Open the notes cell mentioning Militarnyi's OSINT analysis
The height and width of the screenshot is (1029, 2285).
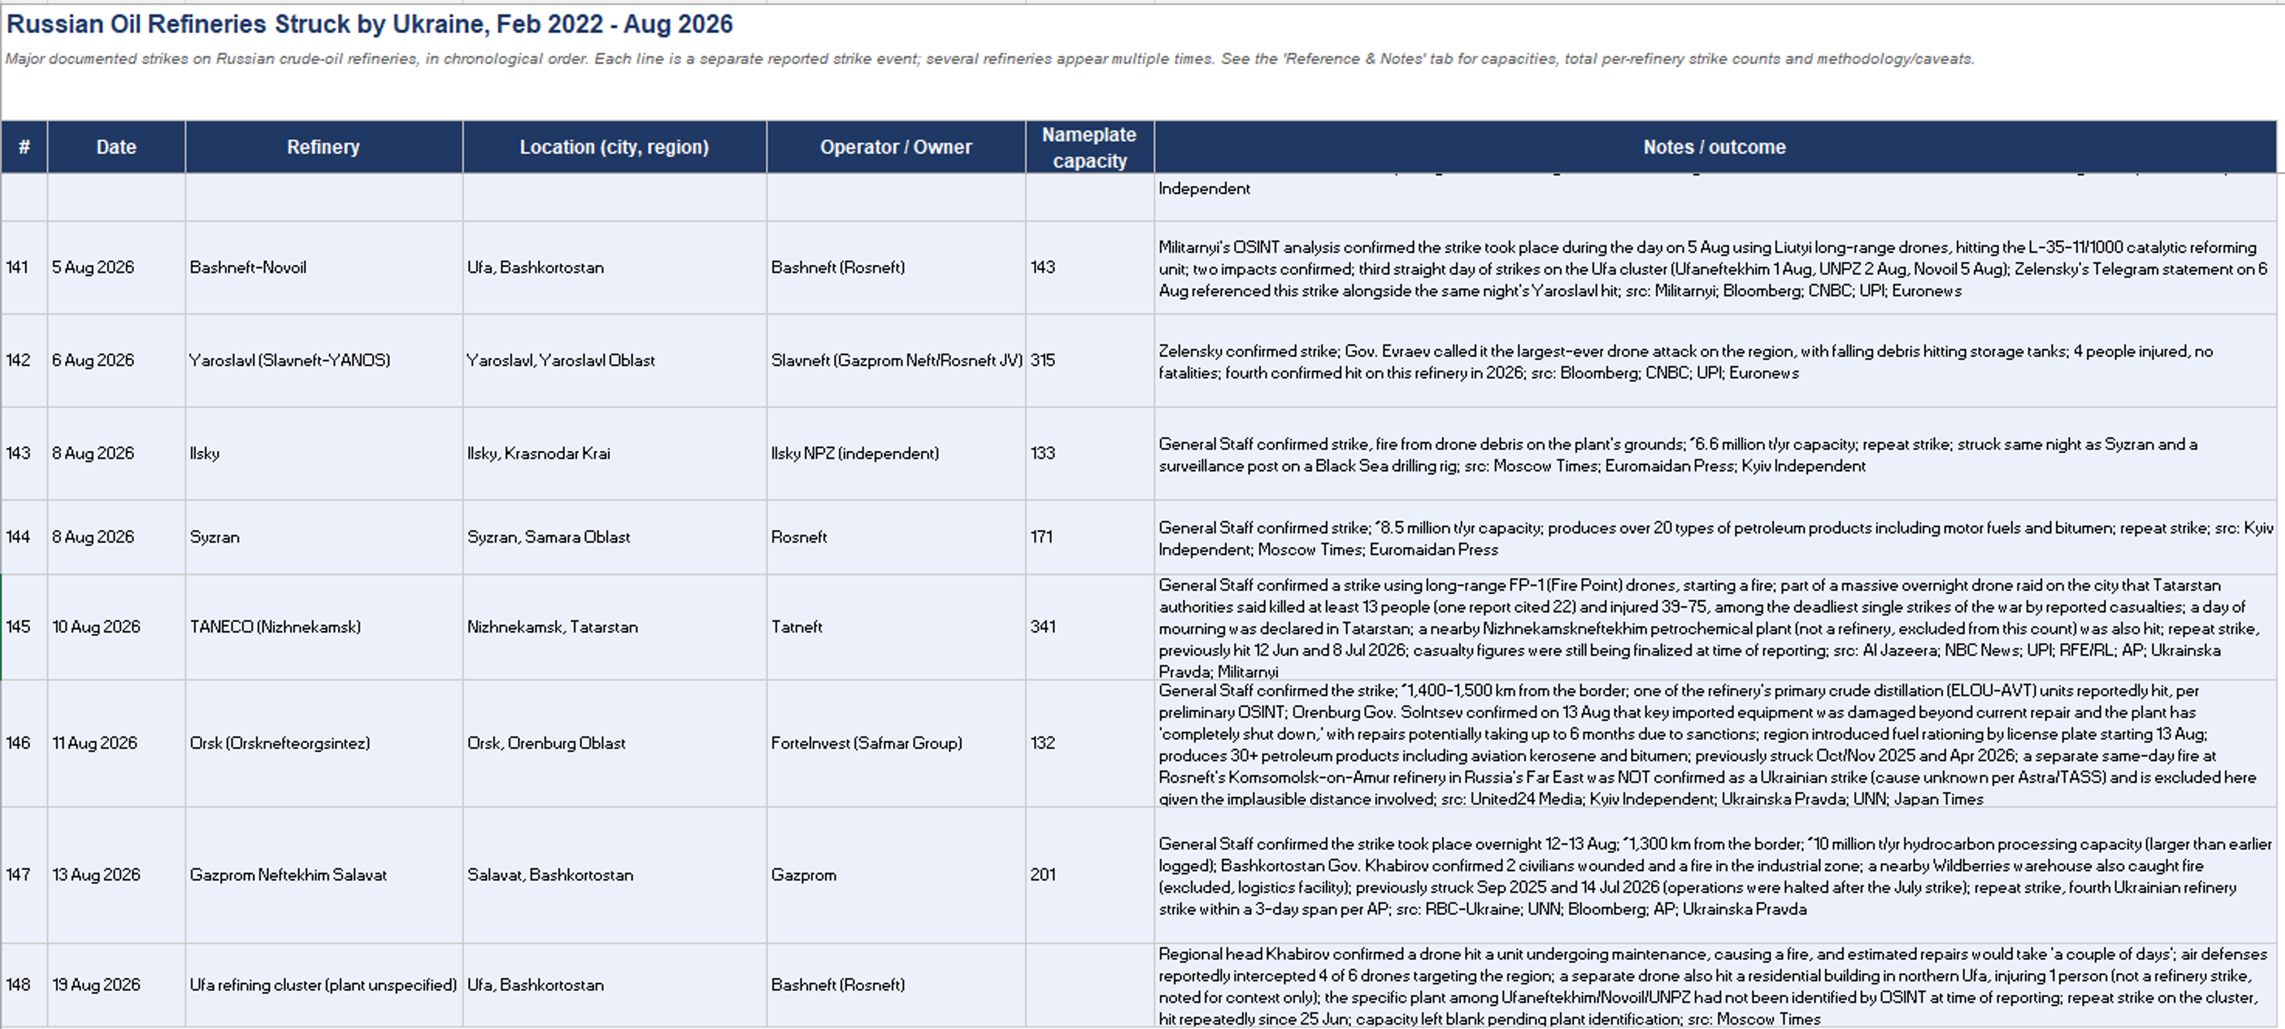coord(1714,268)
